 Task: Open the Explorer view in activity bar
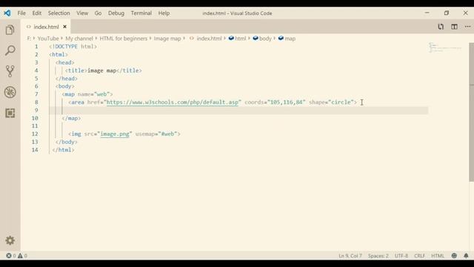pyautogui.click(x=10, y=30)
